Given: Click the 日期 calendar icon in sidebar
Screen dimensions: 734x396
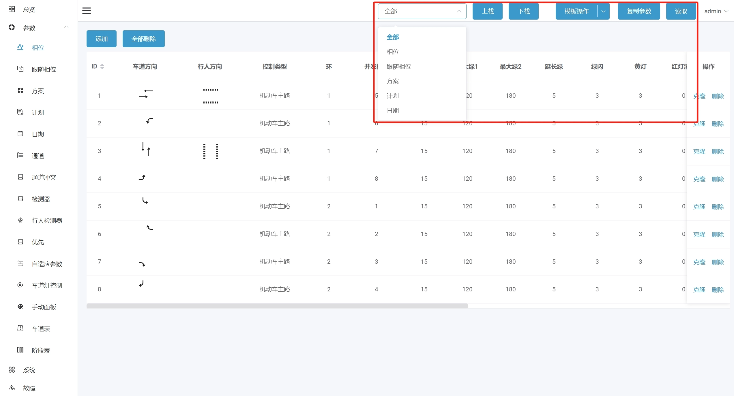Looking at the screenshot, I should pyautogui.click(x=20, y=134).
